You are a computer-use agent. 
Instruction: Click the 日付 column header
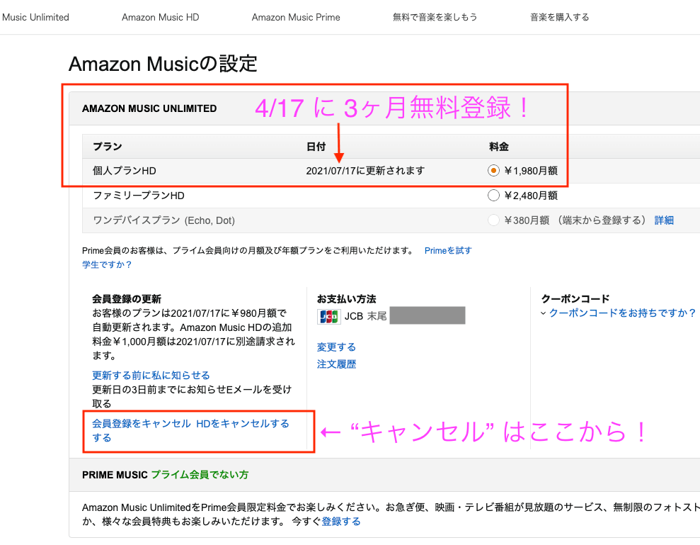click(316, 147)
